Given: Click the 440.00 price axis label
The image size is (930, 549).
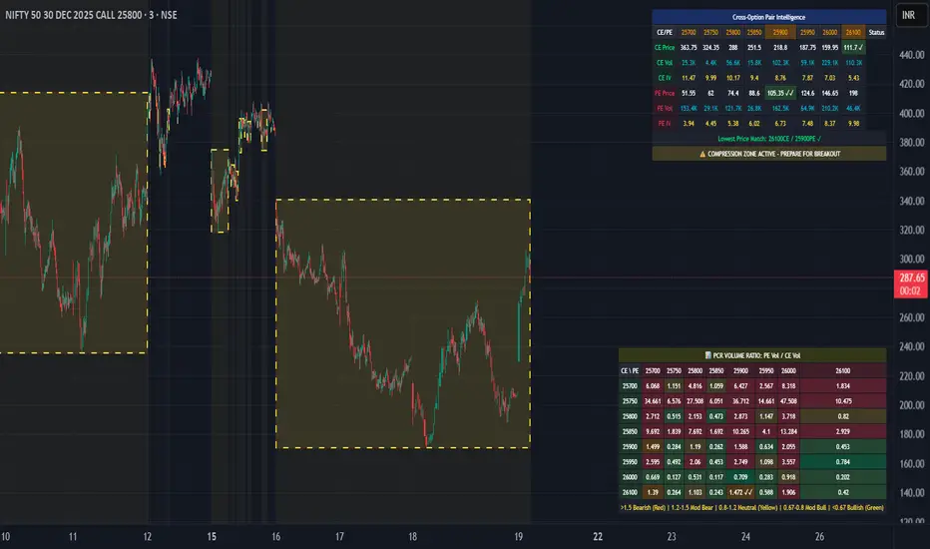Looking at the screenshot, I should tap(912, 55).
